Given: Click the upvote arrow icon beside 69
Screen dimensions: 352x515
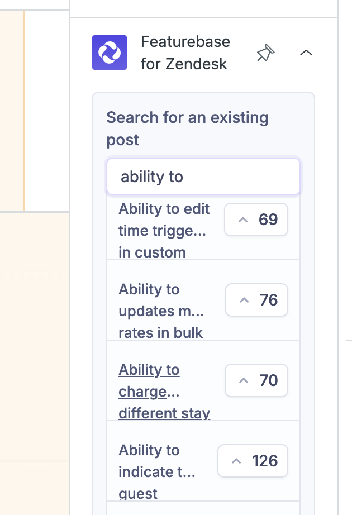Looking at the screenshot, I should click(x=242, y=220).
